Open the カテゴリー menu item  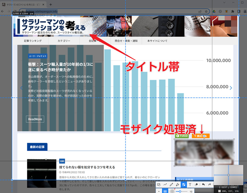[64, 41]
